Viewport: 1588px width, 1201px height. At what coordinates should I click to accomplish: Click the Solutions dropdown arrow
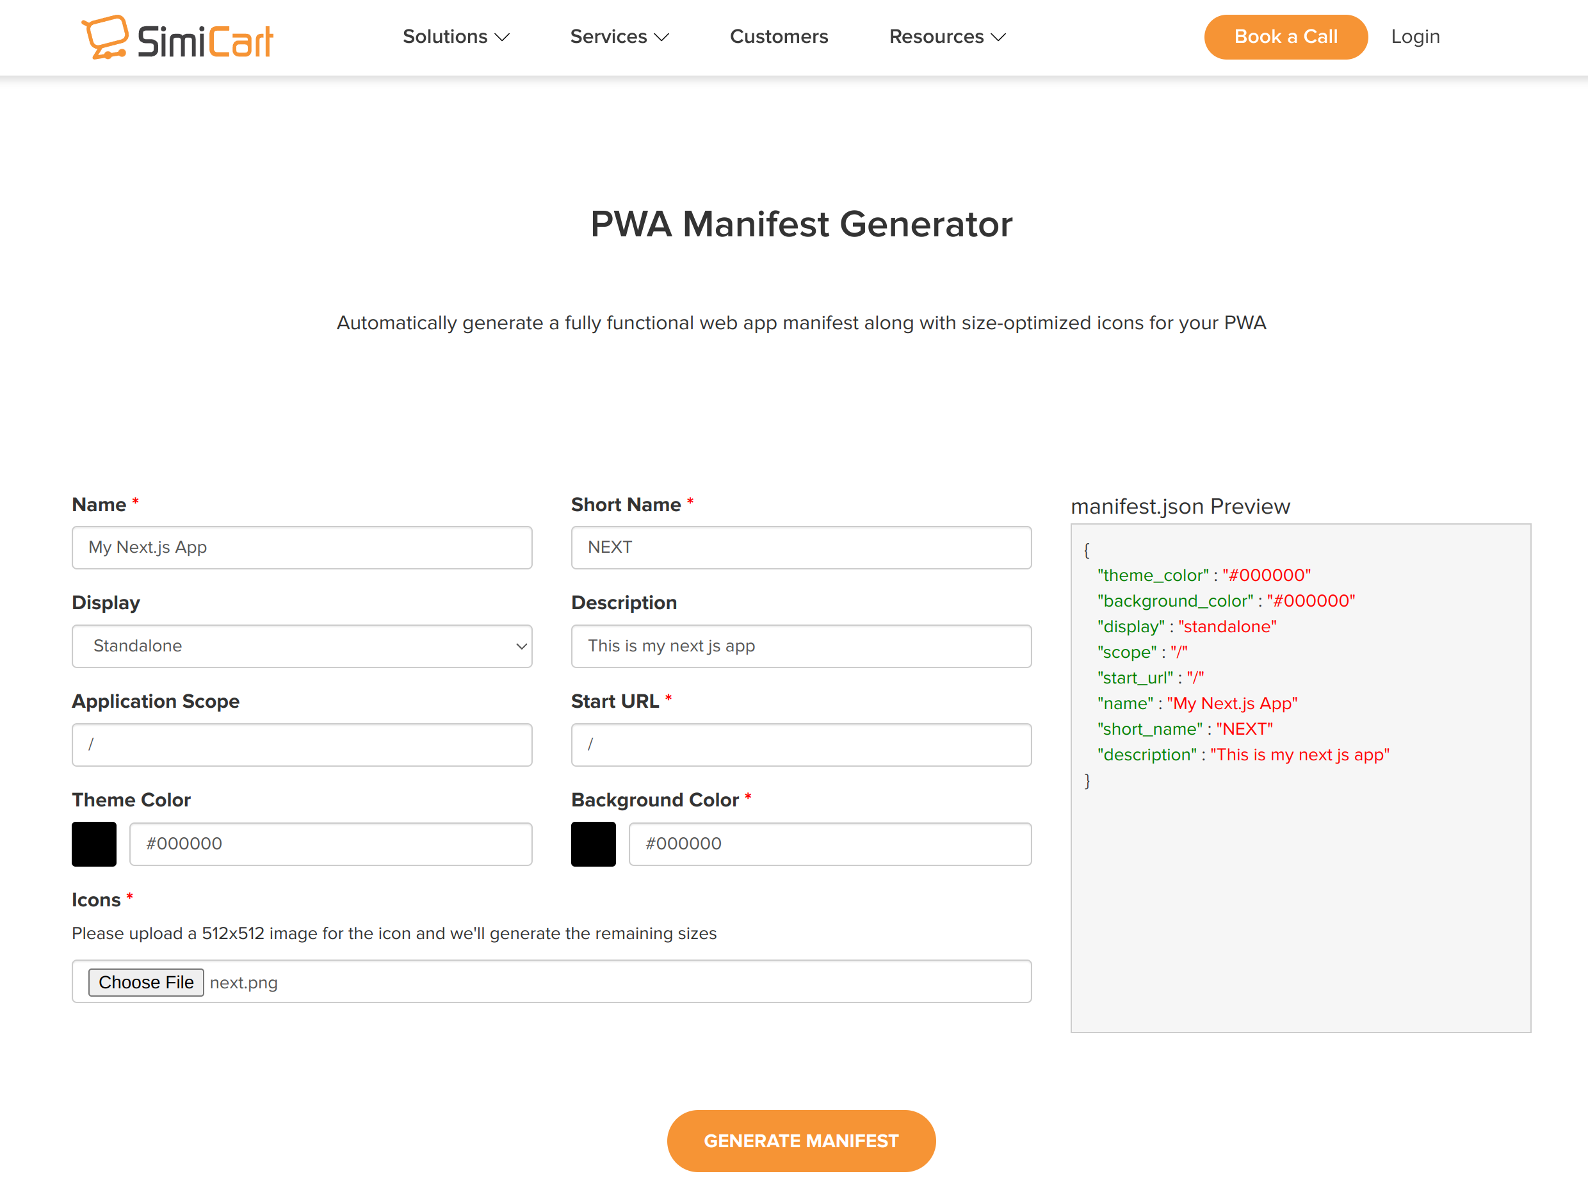click(x=502, y=37)
